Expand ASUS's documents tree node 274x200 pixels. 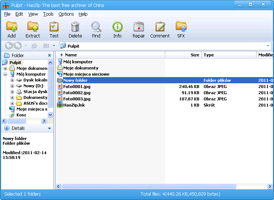tap(12, 103)
